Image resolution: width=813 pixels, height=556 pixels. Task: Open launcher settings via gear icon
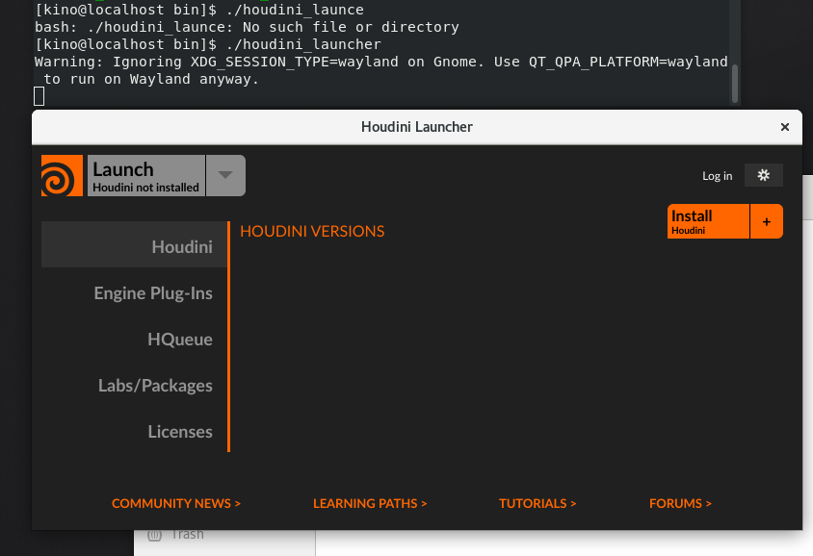pos(763,175)
